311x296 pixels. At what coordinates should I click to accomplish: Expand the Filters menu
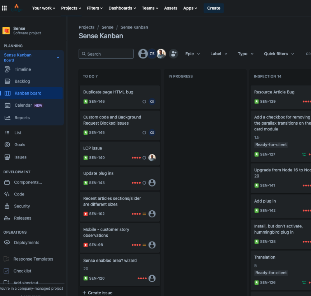(x=94, y=8)
